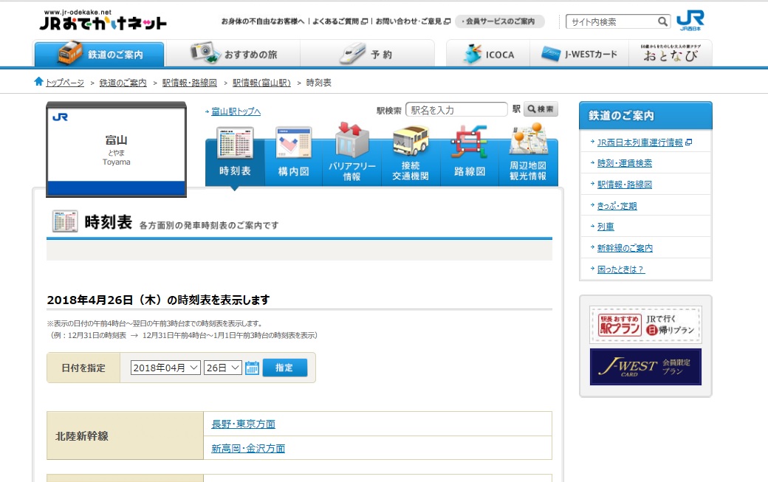768x482 pixels.
Task: Click the calendar icon beside the date
Action: [252, 368]
